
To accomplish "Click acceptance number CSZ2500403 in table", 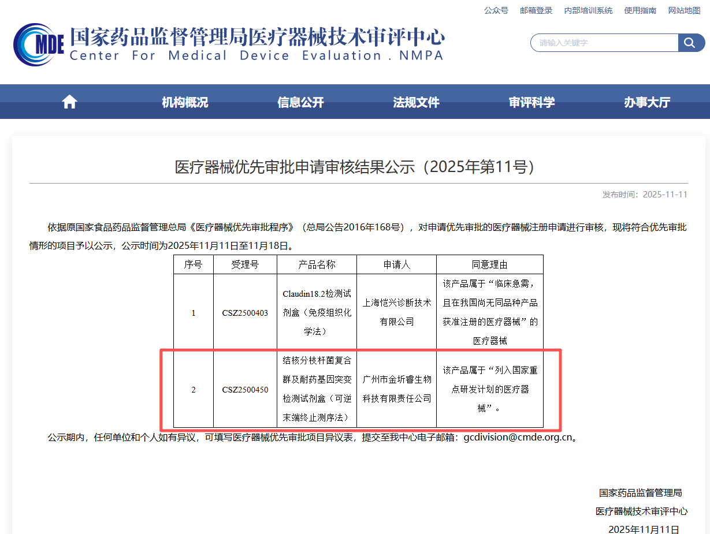I will 245,312.
